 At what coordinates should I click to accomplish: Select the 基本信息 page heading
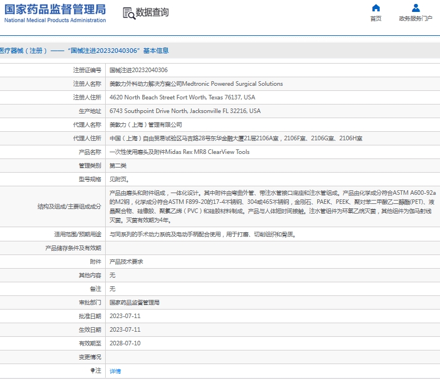tap(156, 51)
